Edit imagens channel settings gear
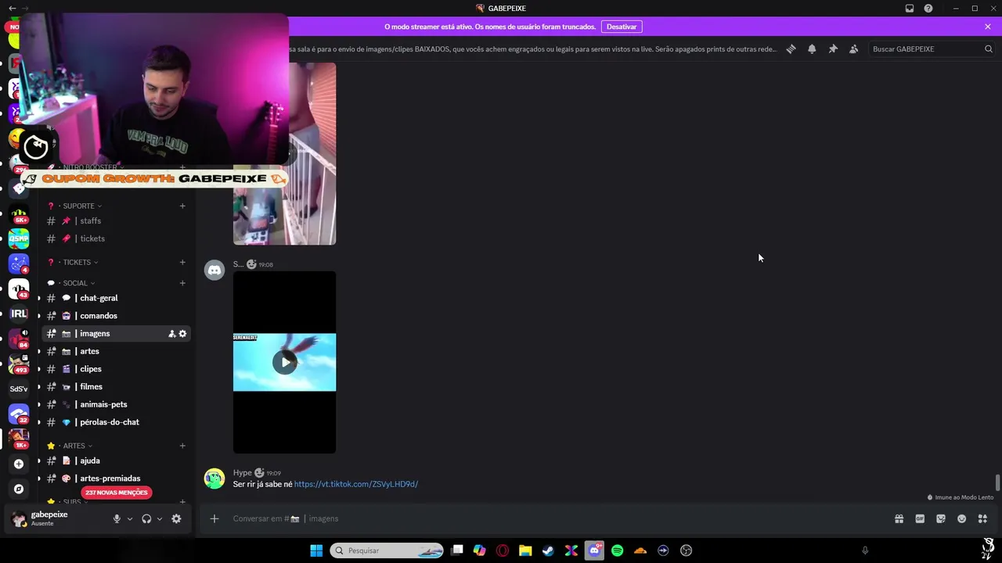1002x563 pixels. 182,334
